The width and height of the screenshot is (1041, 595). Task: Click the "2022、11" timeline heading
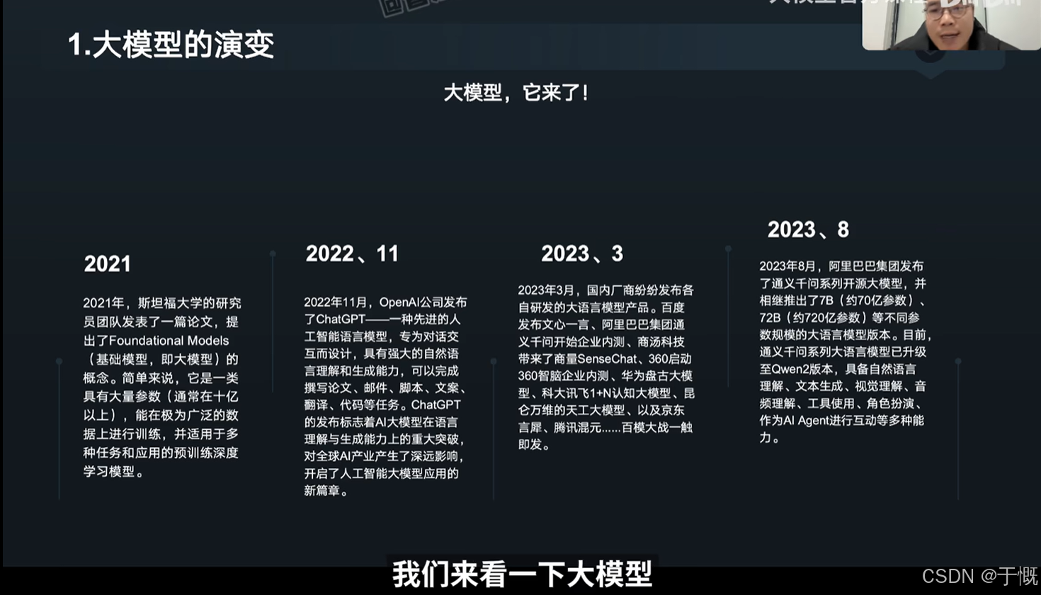pyautogui.click(x=352, y=254)
